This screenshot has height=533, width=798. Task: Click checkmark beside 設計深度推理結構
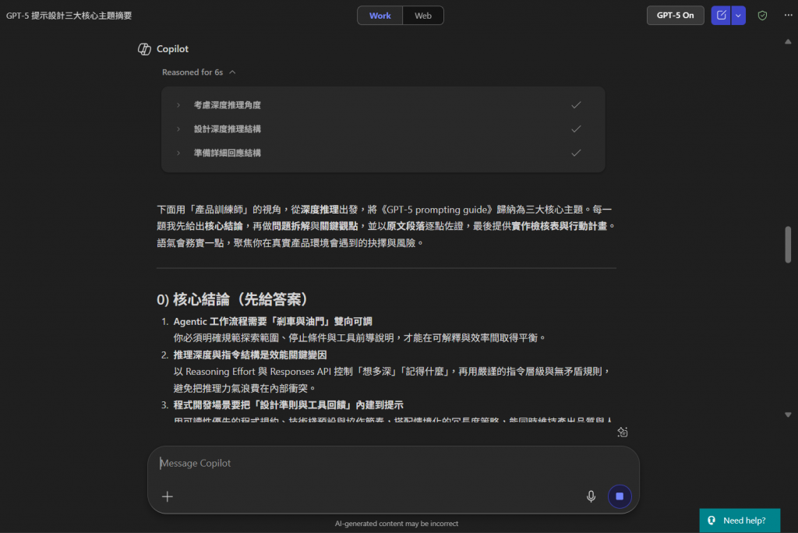576,129
